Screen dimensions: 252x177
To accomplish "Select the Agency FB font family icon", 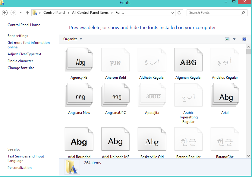I will pos(79,60).
